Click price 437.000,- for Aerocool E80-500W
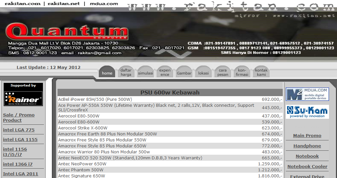Screen dimensions: 337x178 point(272,116)
